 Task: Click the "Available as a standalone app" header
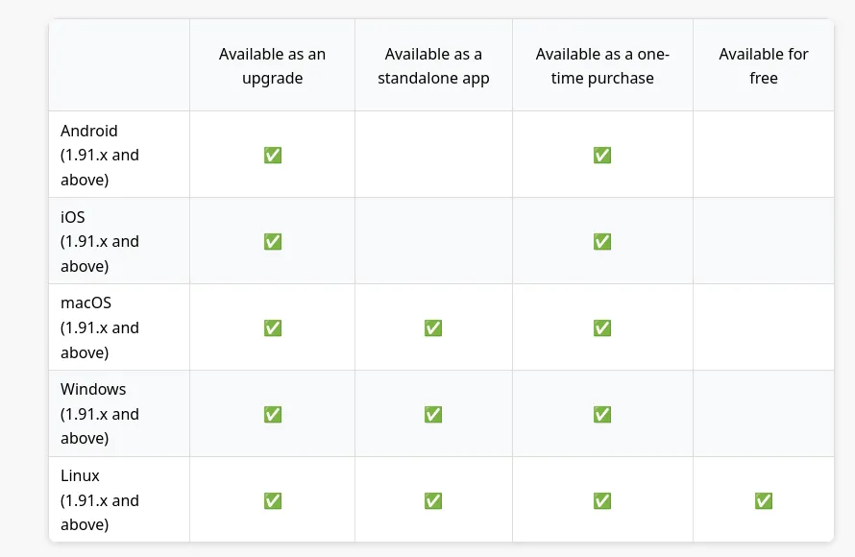[433, 66]
